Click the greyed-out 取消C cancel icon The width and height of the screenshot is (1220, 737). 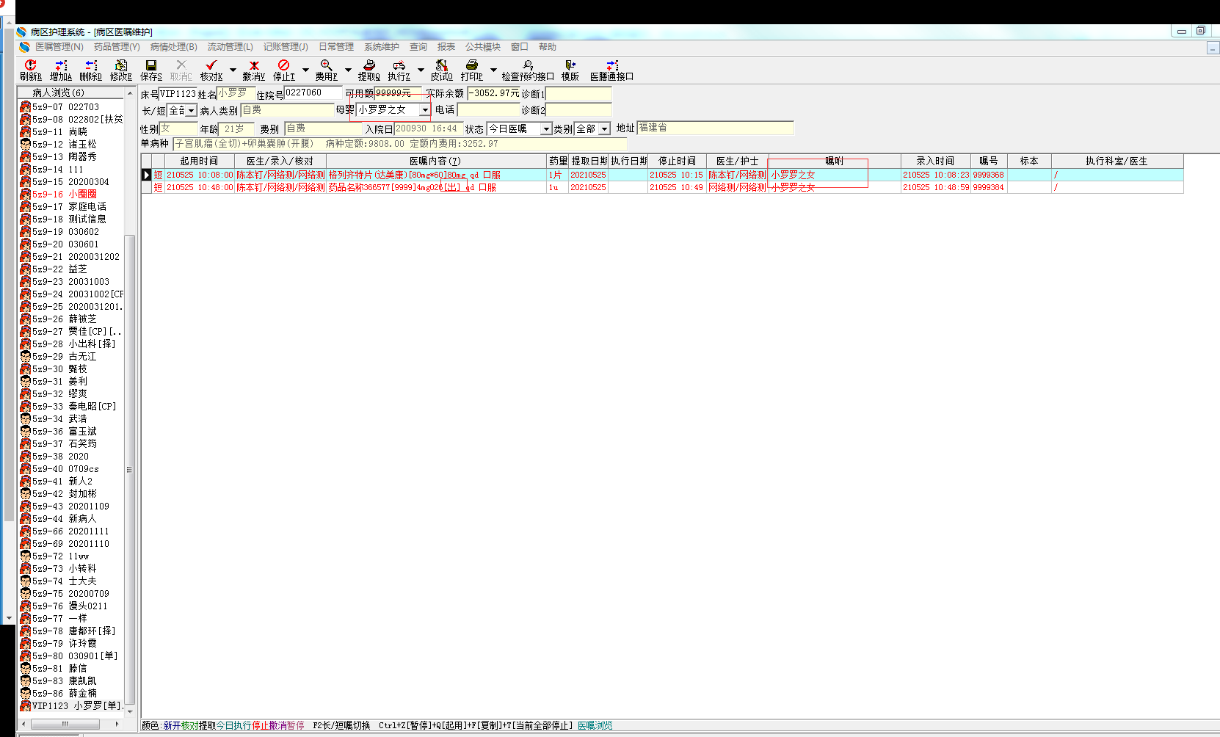point(181,70)
